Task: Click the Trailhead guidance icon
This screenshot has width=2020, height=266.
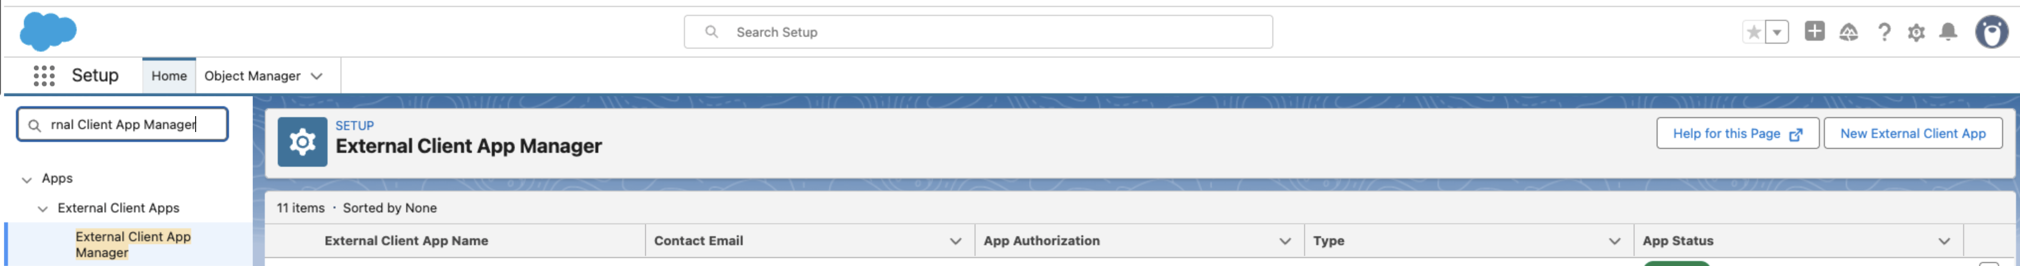Action: click(1848, 32)
